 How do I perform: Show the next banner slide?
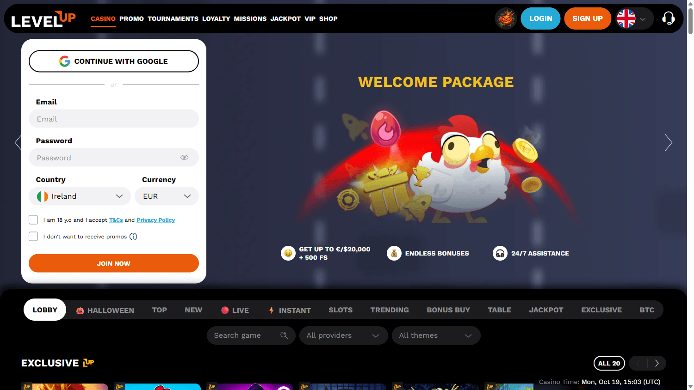click(668, 142)
